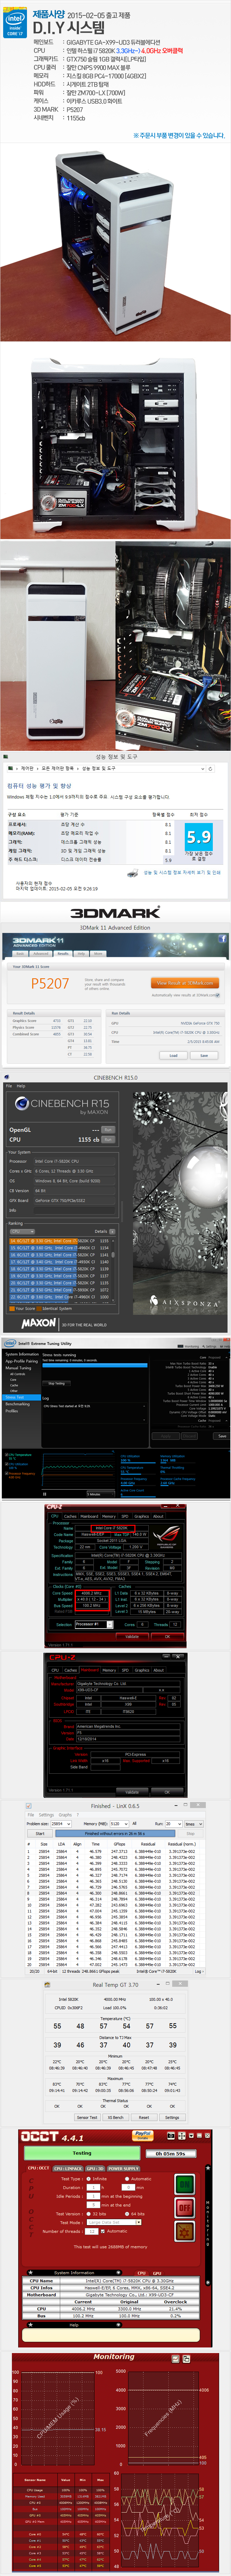Select the GPU:3D tab in OCCT
The height and width of the screenshot is (2576, 231).
(94, 2168)
